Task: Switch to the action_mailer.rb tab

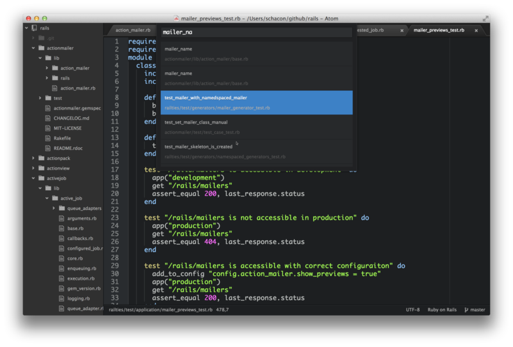Action: [133, 30]
